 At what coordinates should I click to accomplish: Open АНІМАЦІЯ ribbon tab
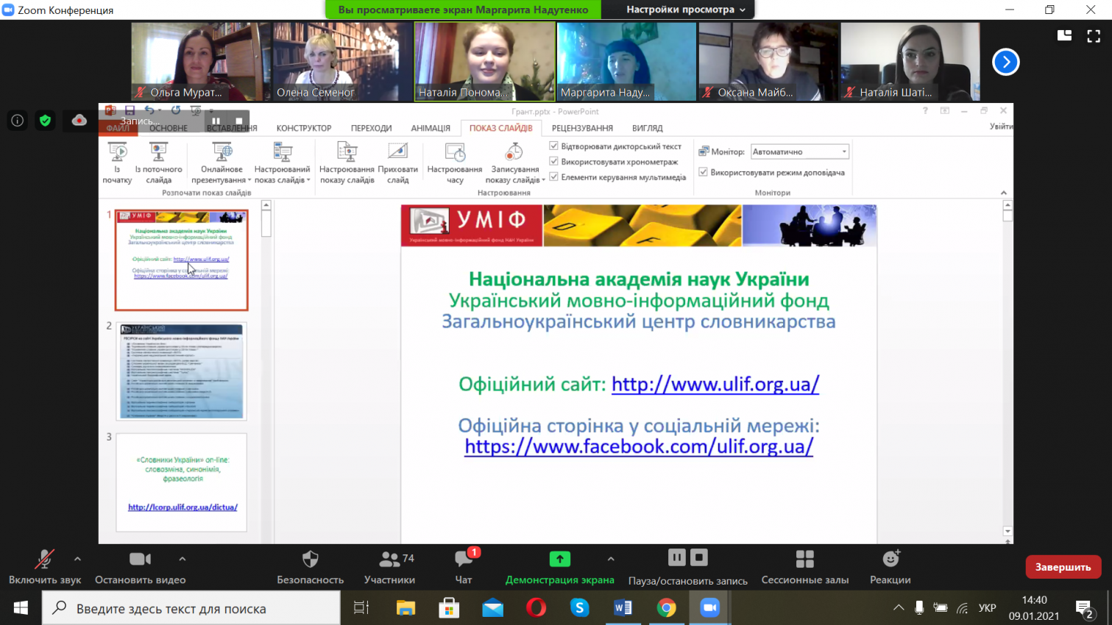pos(431,128)
